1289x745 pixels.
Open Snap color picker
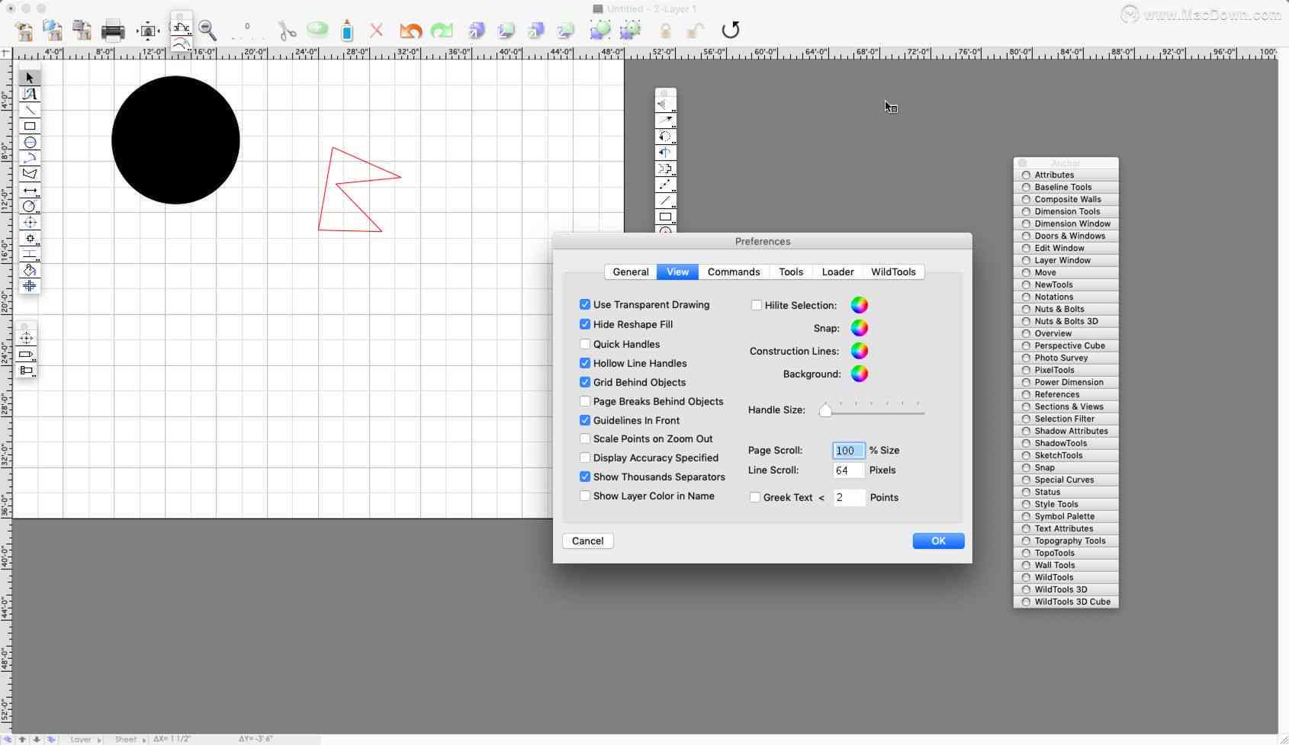(859, 328)
